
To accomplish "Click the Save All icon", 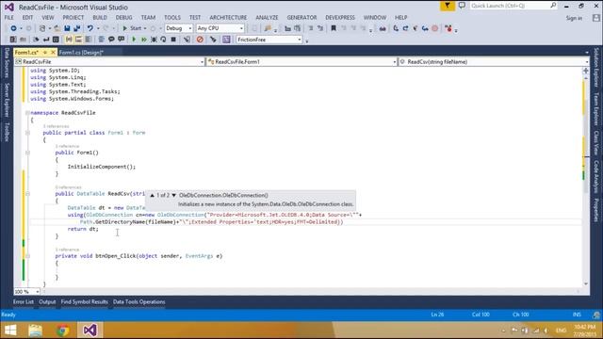I will click(x=76, y=28).
